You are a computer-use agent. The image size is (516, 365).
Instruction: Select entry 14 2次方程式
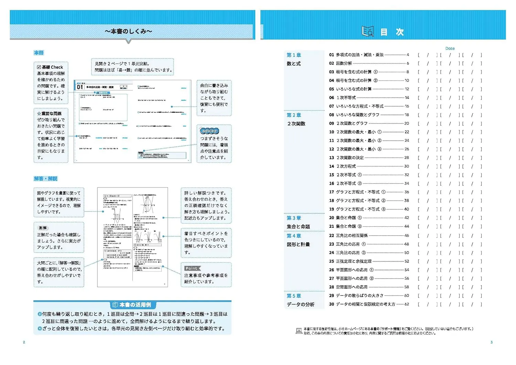[369, 166]
